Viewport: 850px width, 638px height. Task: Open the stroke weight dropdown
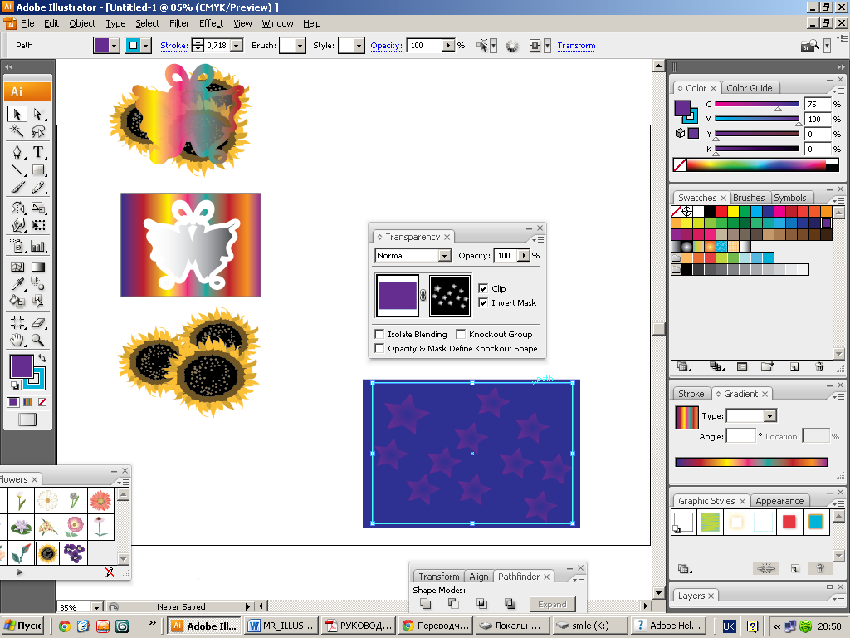coord(237,46)
